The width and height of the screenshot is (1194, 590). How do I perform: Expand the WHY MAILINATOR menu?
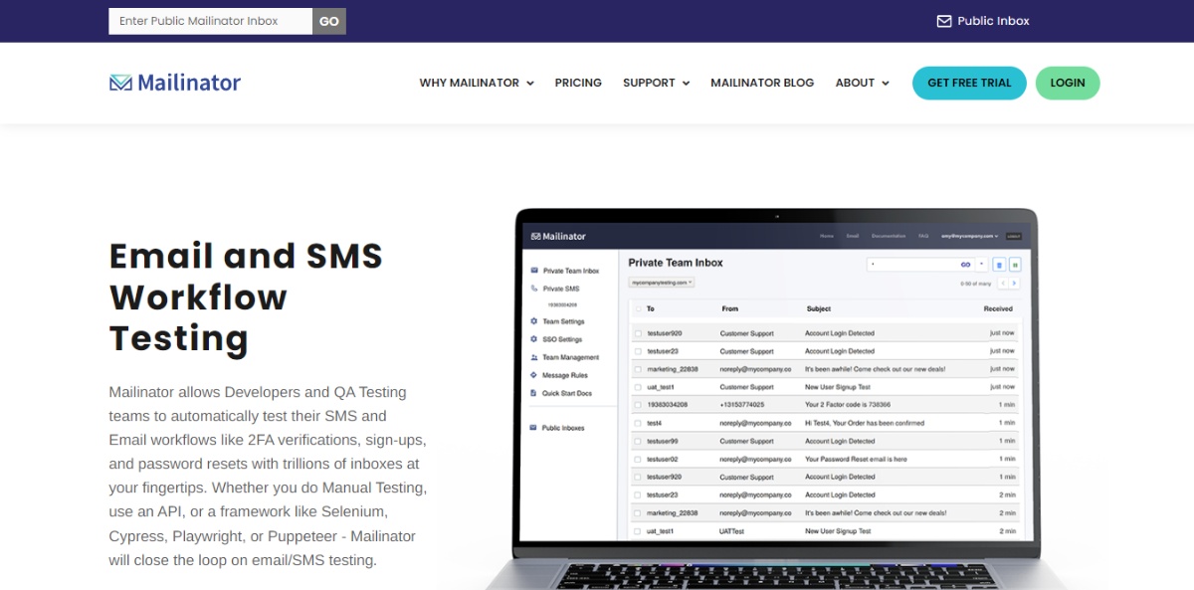tap(477, 83)
